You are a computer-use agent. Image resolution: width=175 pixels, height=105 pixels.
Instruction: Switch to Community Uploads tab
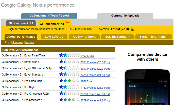pos(125,16)
